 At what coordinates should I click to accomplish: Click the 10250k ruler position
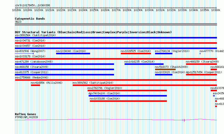94,10
